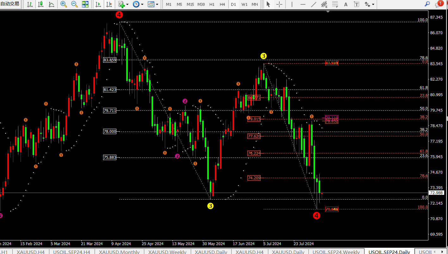This screenshot has height=254, width=448.
Task: Tile chart windows with the grid icon
Action: [x=85, y=4]
